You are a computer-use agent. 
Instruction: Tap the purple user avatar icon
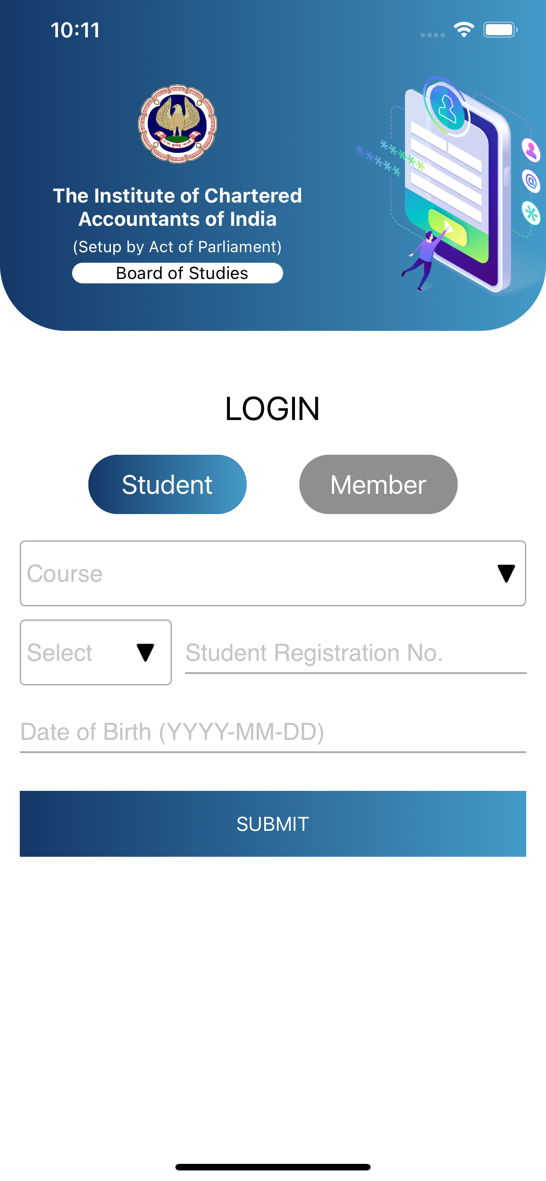[531, 150]
